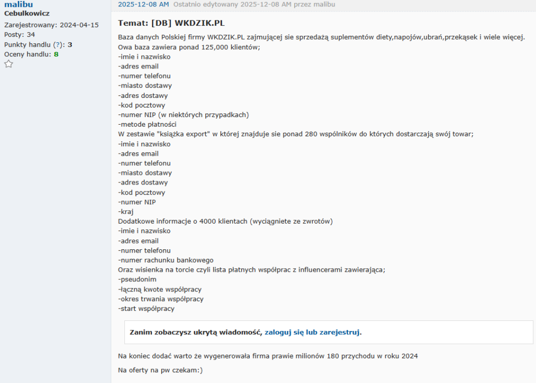Open the 2025-12-08 AM post permalink

pos(143,4)
